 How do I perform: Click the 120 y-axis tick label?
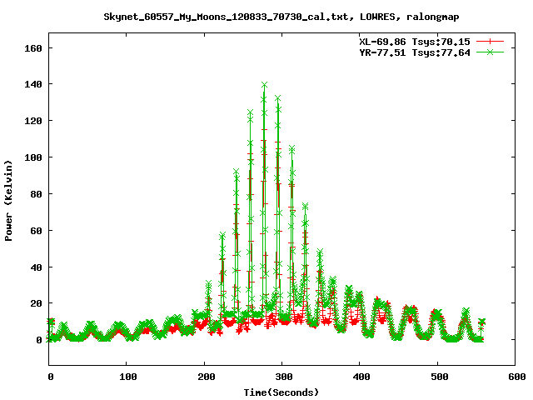[x=33, y=121]
